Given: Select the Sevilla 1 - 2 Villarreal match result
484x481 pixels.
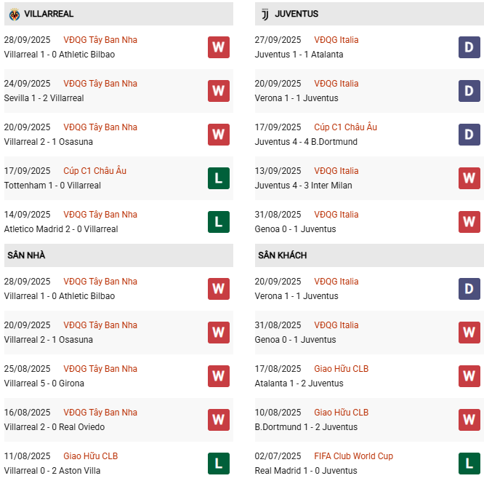Looking at the screenshot, I should tap(44, 98).
